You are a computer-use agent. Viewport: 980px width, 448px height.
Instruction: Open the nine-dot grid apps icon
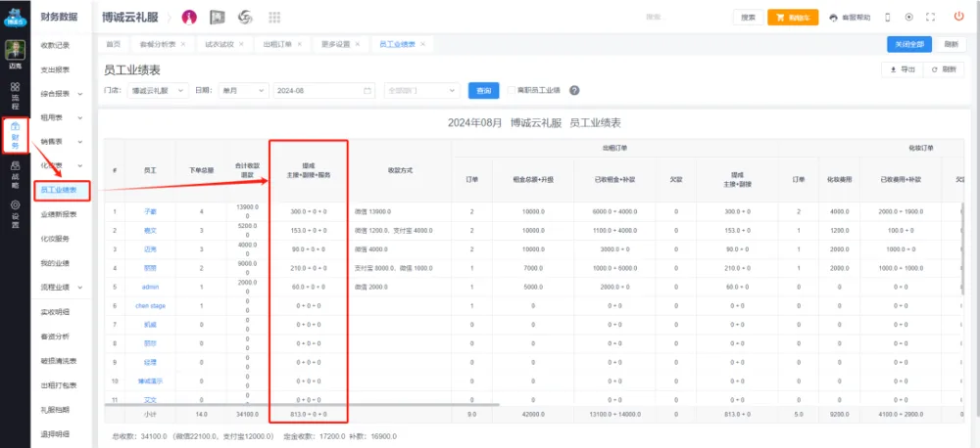(273, 18)
